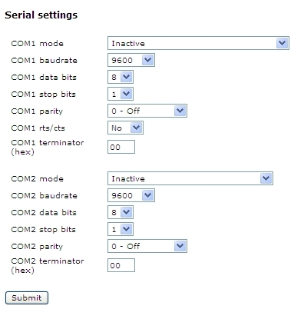The width and height of the screenshot is (304, 319).
Task: Click the COM1 mode label
Action: tap(37, 43)
